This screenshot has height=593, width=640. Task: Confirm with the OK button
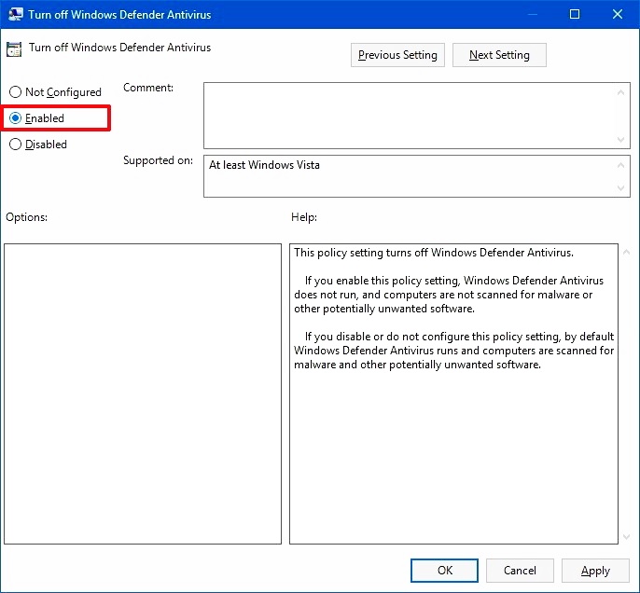point(444,571)
